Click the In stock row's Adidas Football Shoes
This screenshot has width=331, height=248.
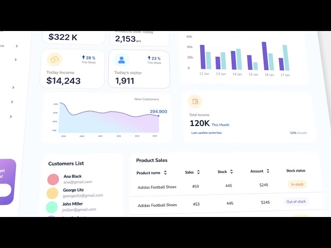157,187
